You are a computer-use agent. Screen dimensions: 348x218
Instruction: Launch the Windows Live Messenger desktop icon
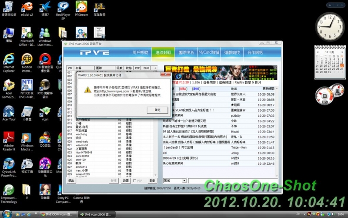(x=45, y=36)
